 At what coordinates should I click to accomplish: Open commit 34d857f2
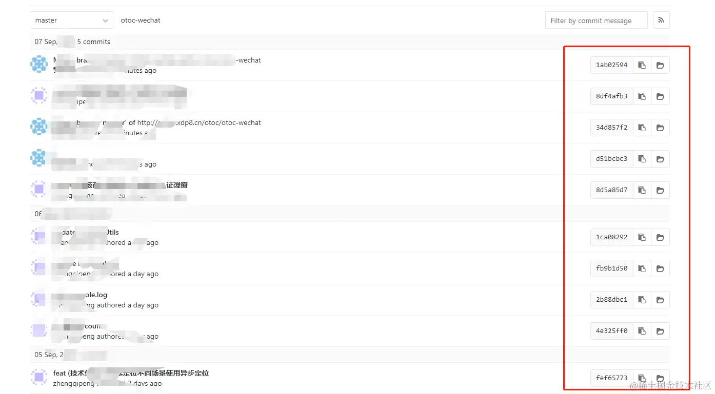point(611,128)
